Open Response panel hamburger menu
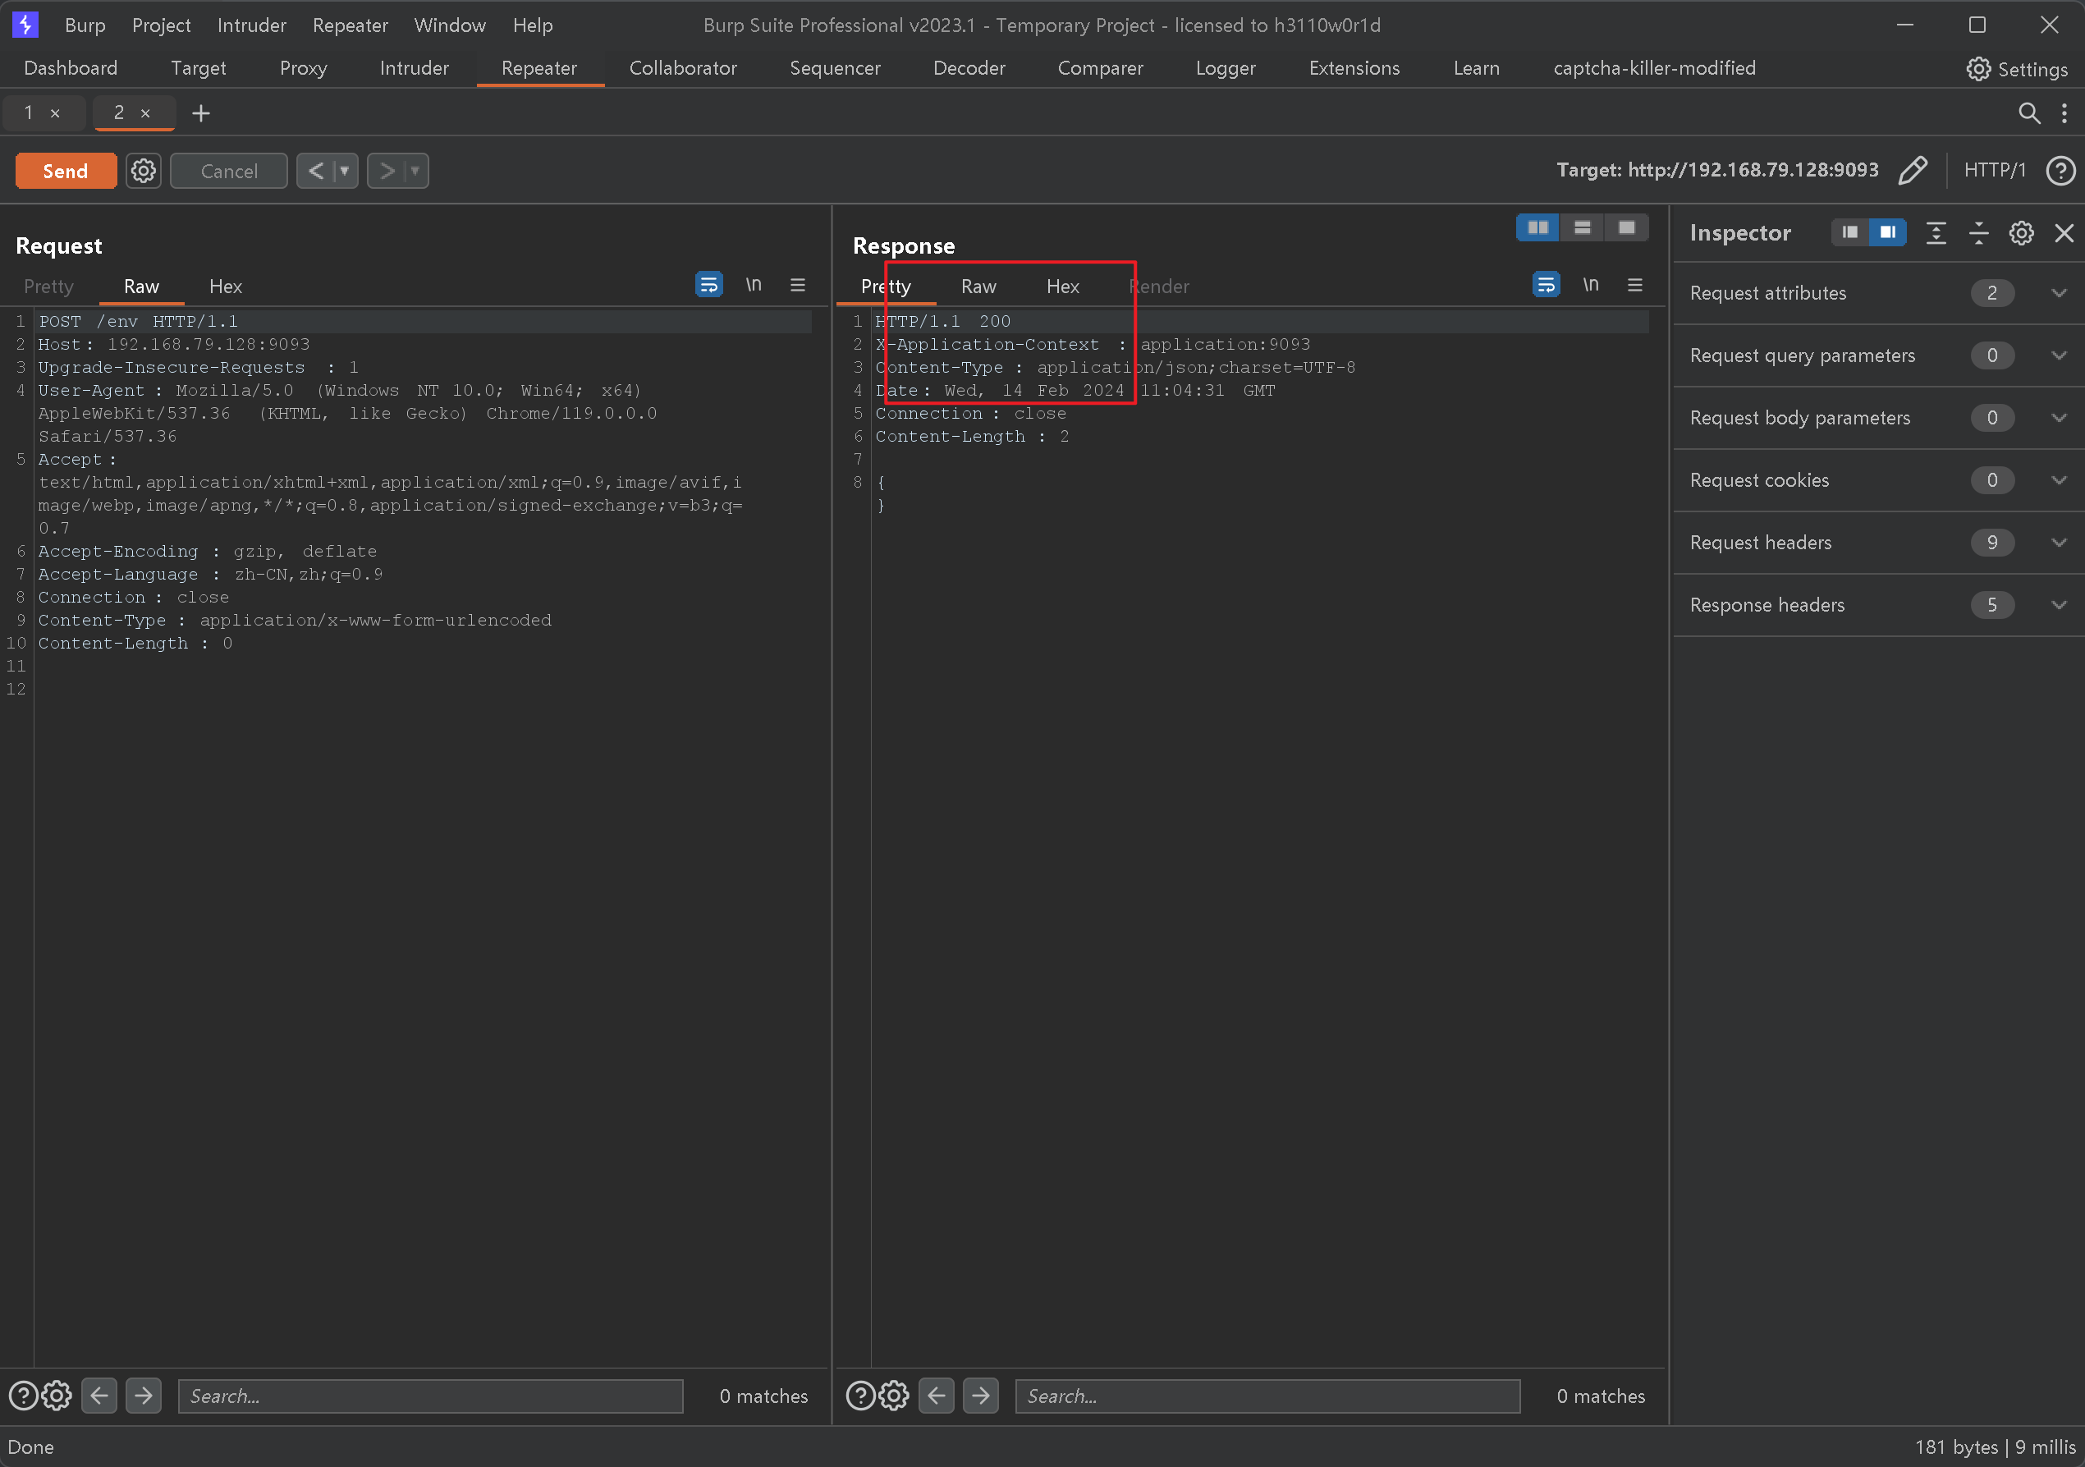The height and width of the screenshot is (1467, 2085). click(x=1634, y=285)
